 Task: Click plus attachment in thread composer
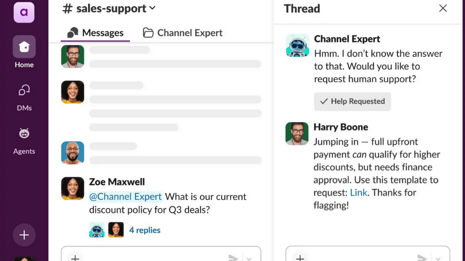coord(300,258)
